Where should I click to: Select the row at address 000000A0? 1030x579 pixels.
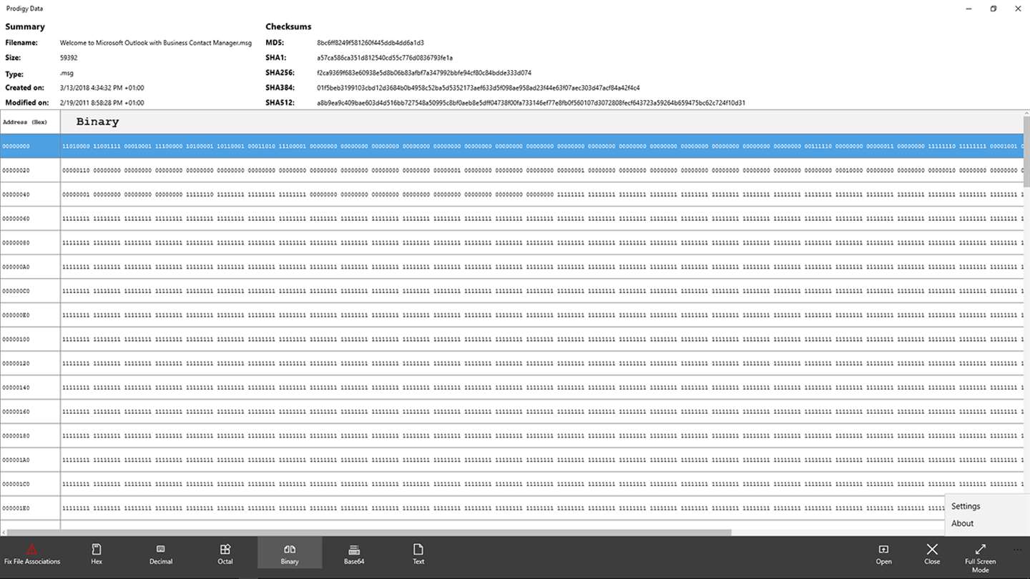[x=511, y=267]
